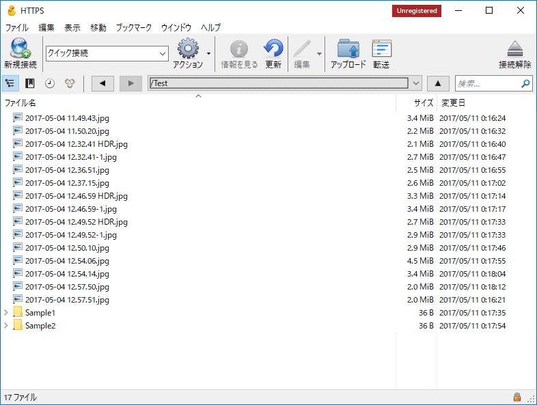
Task: Go to parent folder with the up arrow
Action: (438, 83)
